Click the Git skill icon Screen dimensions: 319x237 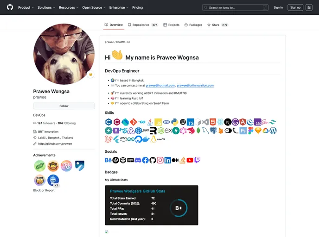click(x=133, y=122)
